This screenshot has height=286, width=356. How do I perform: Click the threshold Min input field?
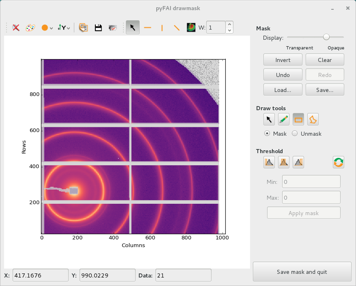(311, 182)
